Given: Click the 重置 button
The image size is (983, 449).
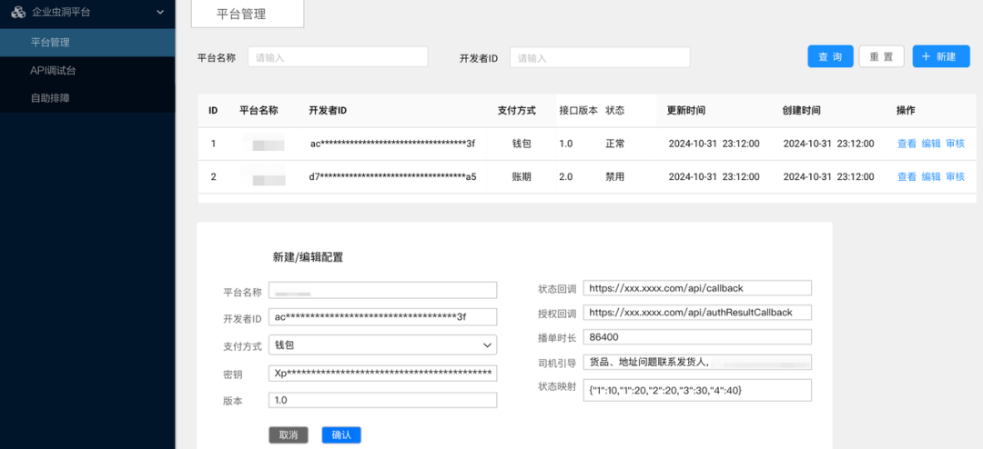Looking at the screenshot, I should (x=881, y=56).
